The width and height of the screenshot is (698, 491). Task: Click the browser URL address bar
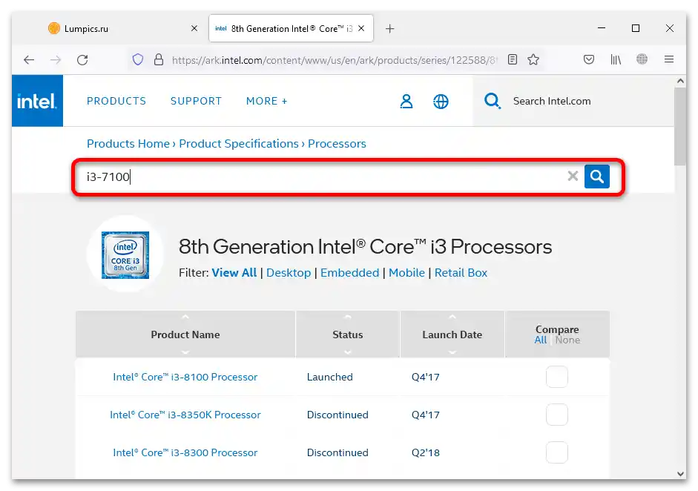(x=334, y=59)
